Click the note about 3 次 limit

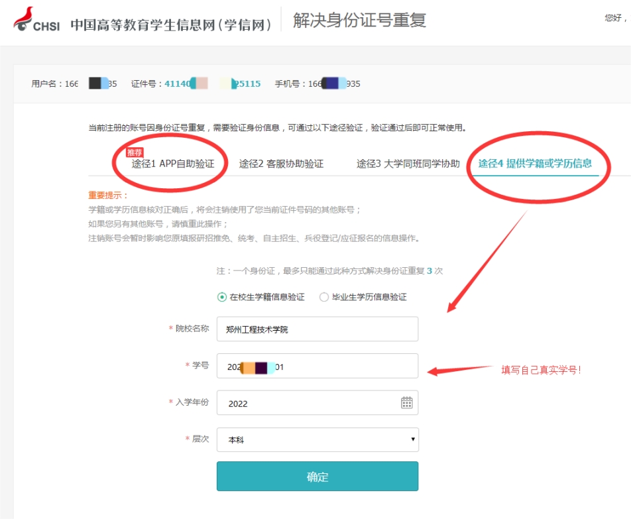pyautogui.click(x=329, y=270)
